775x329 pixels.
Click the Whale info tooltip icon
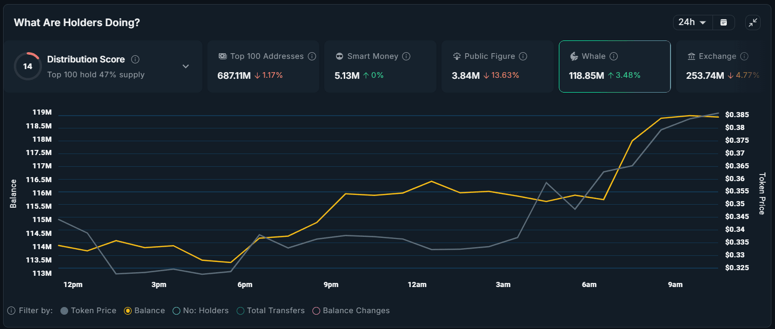point(614,56)
